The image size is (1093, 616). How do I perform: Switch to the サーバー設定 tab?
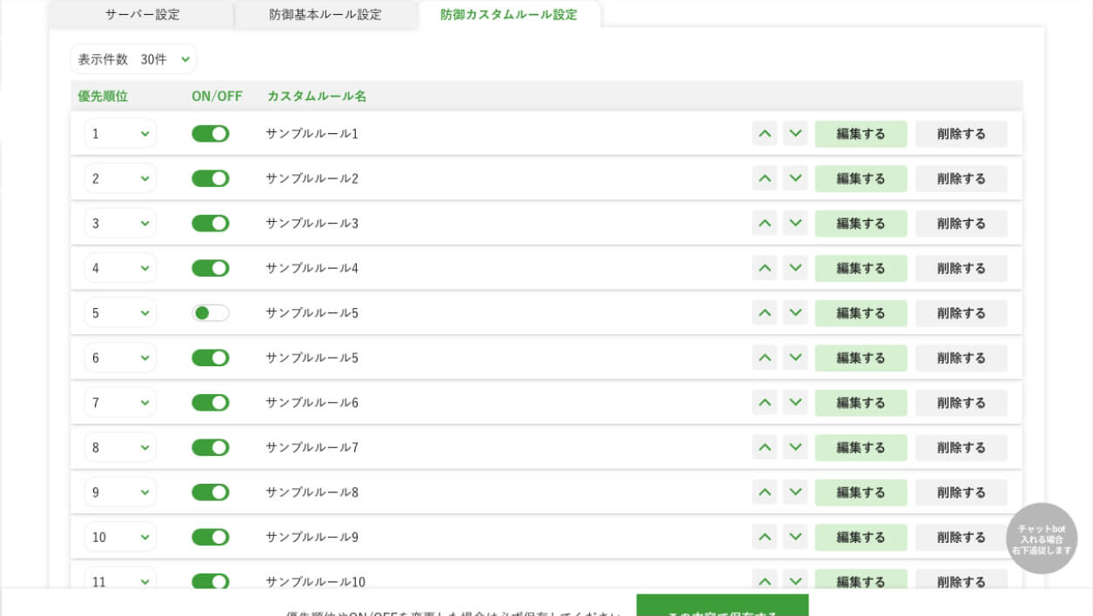(142, 14)
